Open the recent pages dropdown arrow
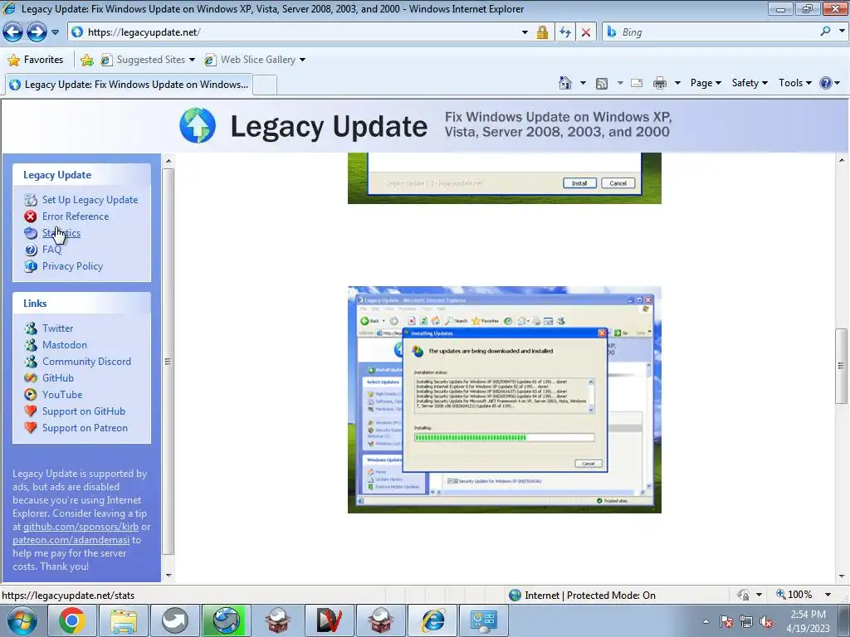850x637 pixels. click(x=55, y=32)
